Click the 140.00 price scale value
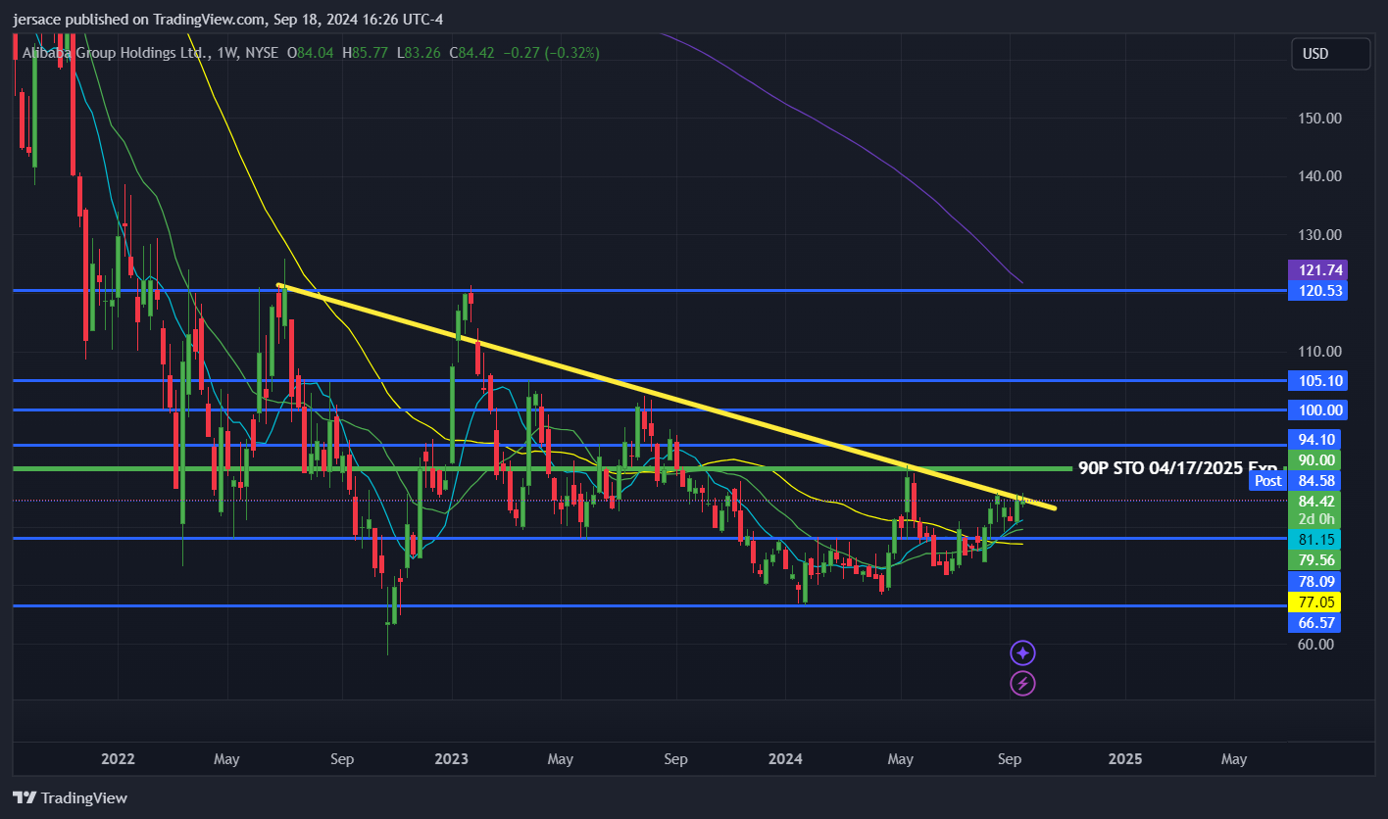1388x819 pixels. coord(1319,176)
